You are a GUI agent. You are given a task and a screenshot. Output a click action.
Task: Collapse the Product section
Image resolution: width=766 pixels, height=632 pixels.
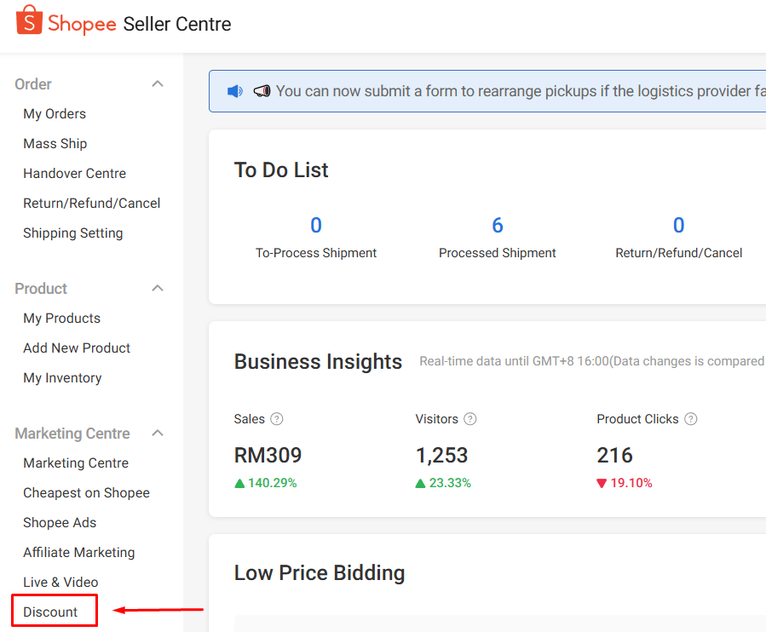(x=157, y=288)
